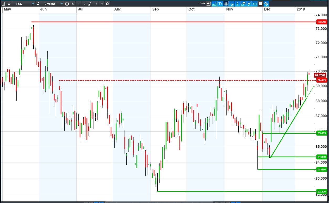Select the text annotation tool
The width and height of the screenshot is (329, 203).
coord(220,4)
